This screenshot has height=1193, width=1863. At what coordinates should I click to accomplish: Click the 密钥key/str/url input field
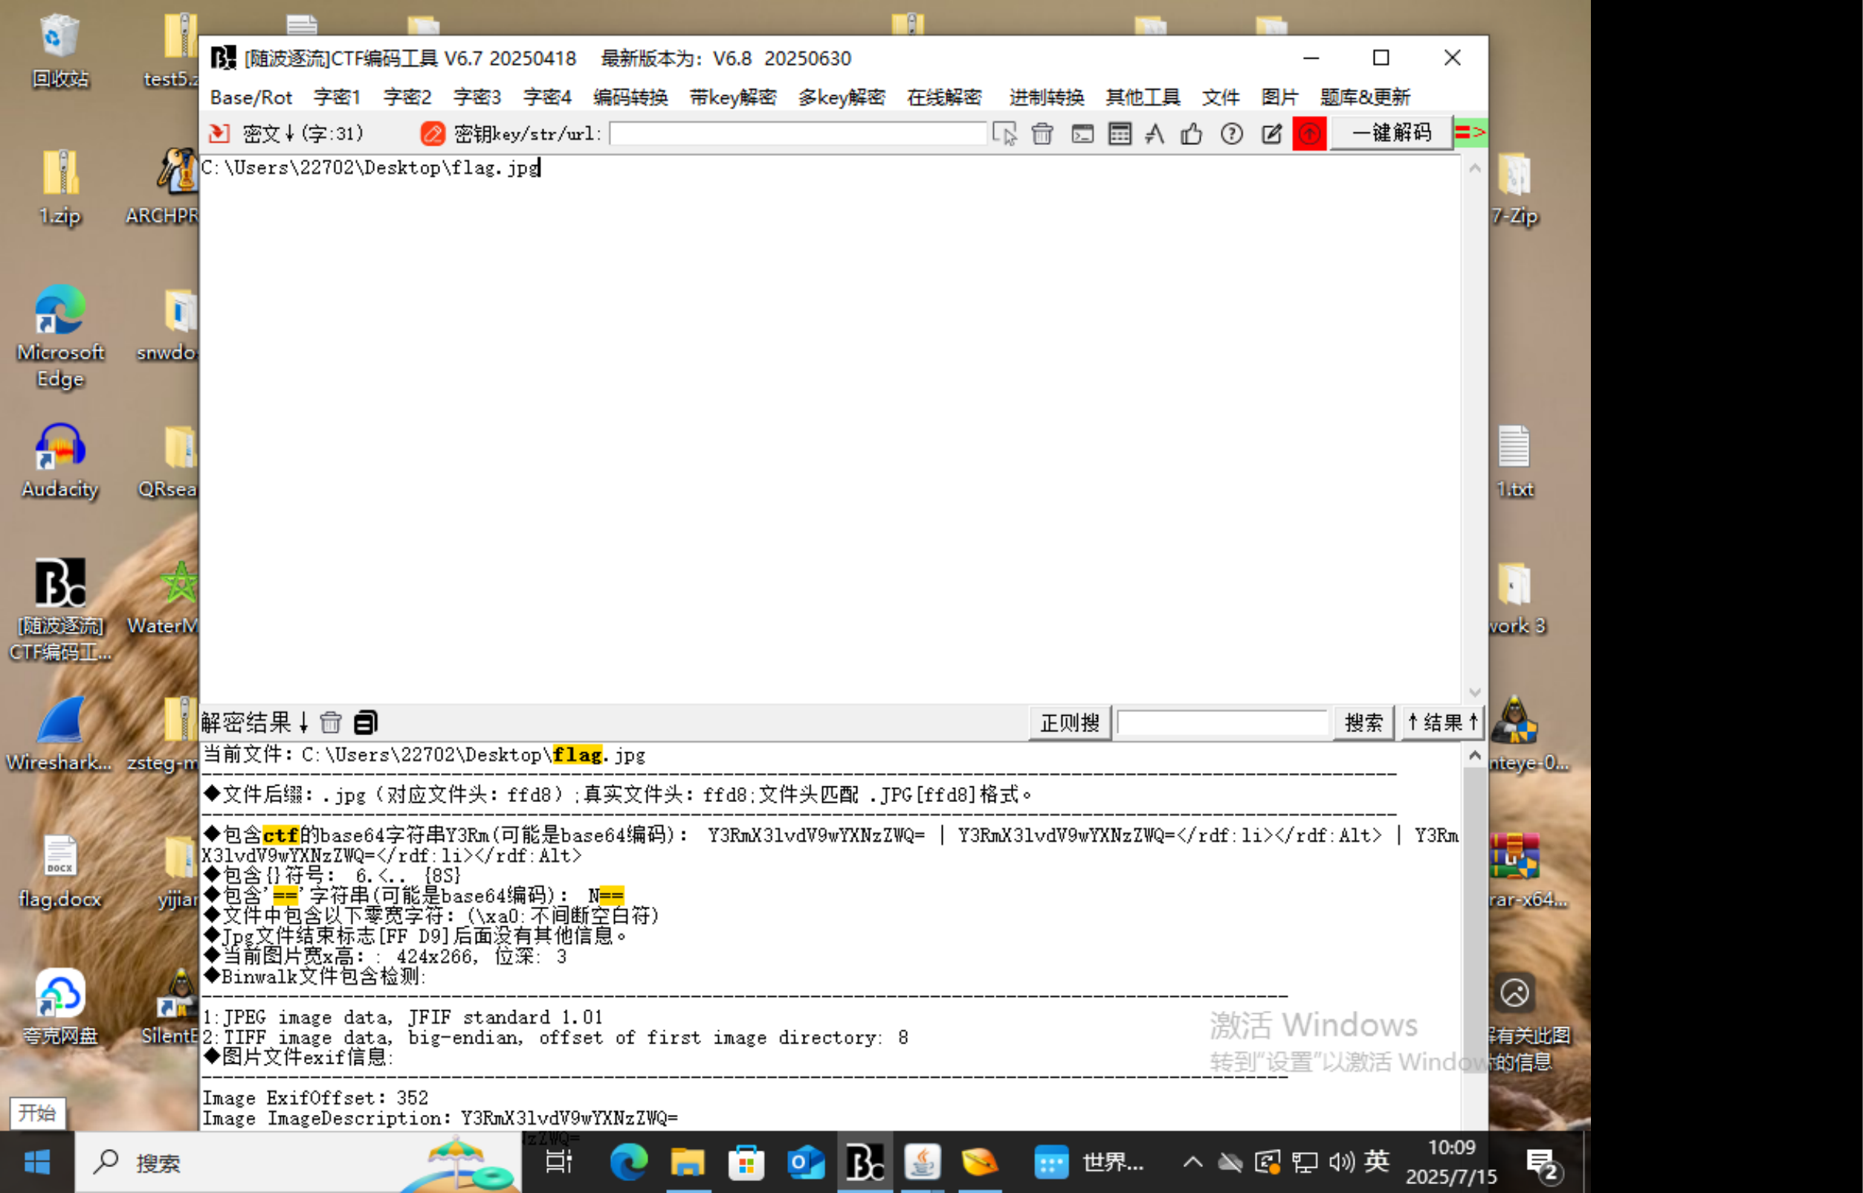[x=797, y=133]
